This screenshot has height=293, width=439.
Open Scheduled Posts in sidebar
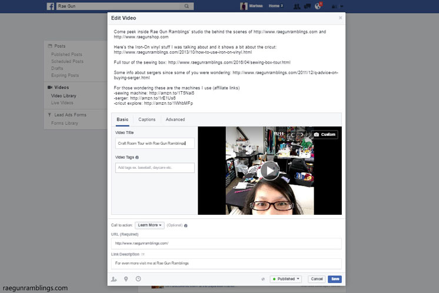(67, 61)
